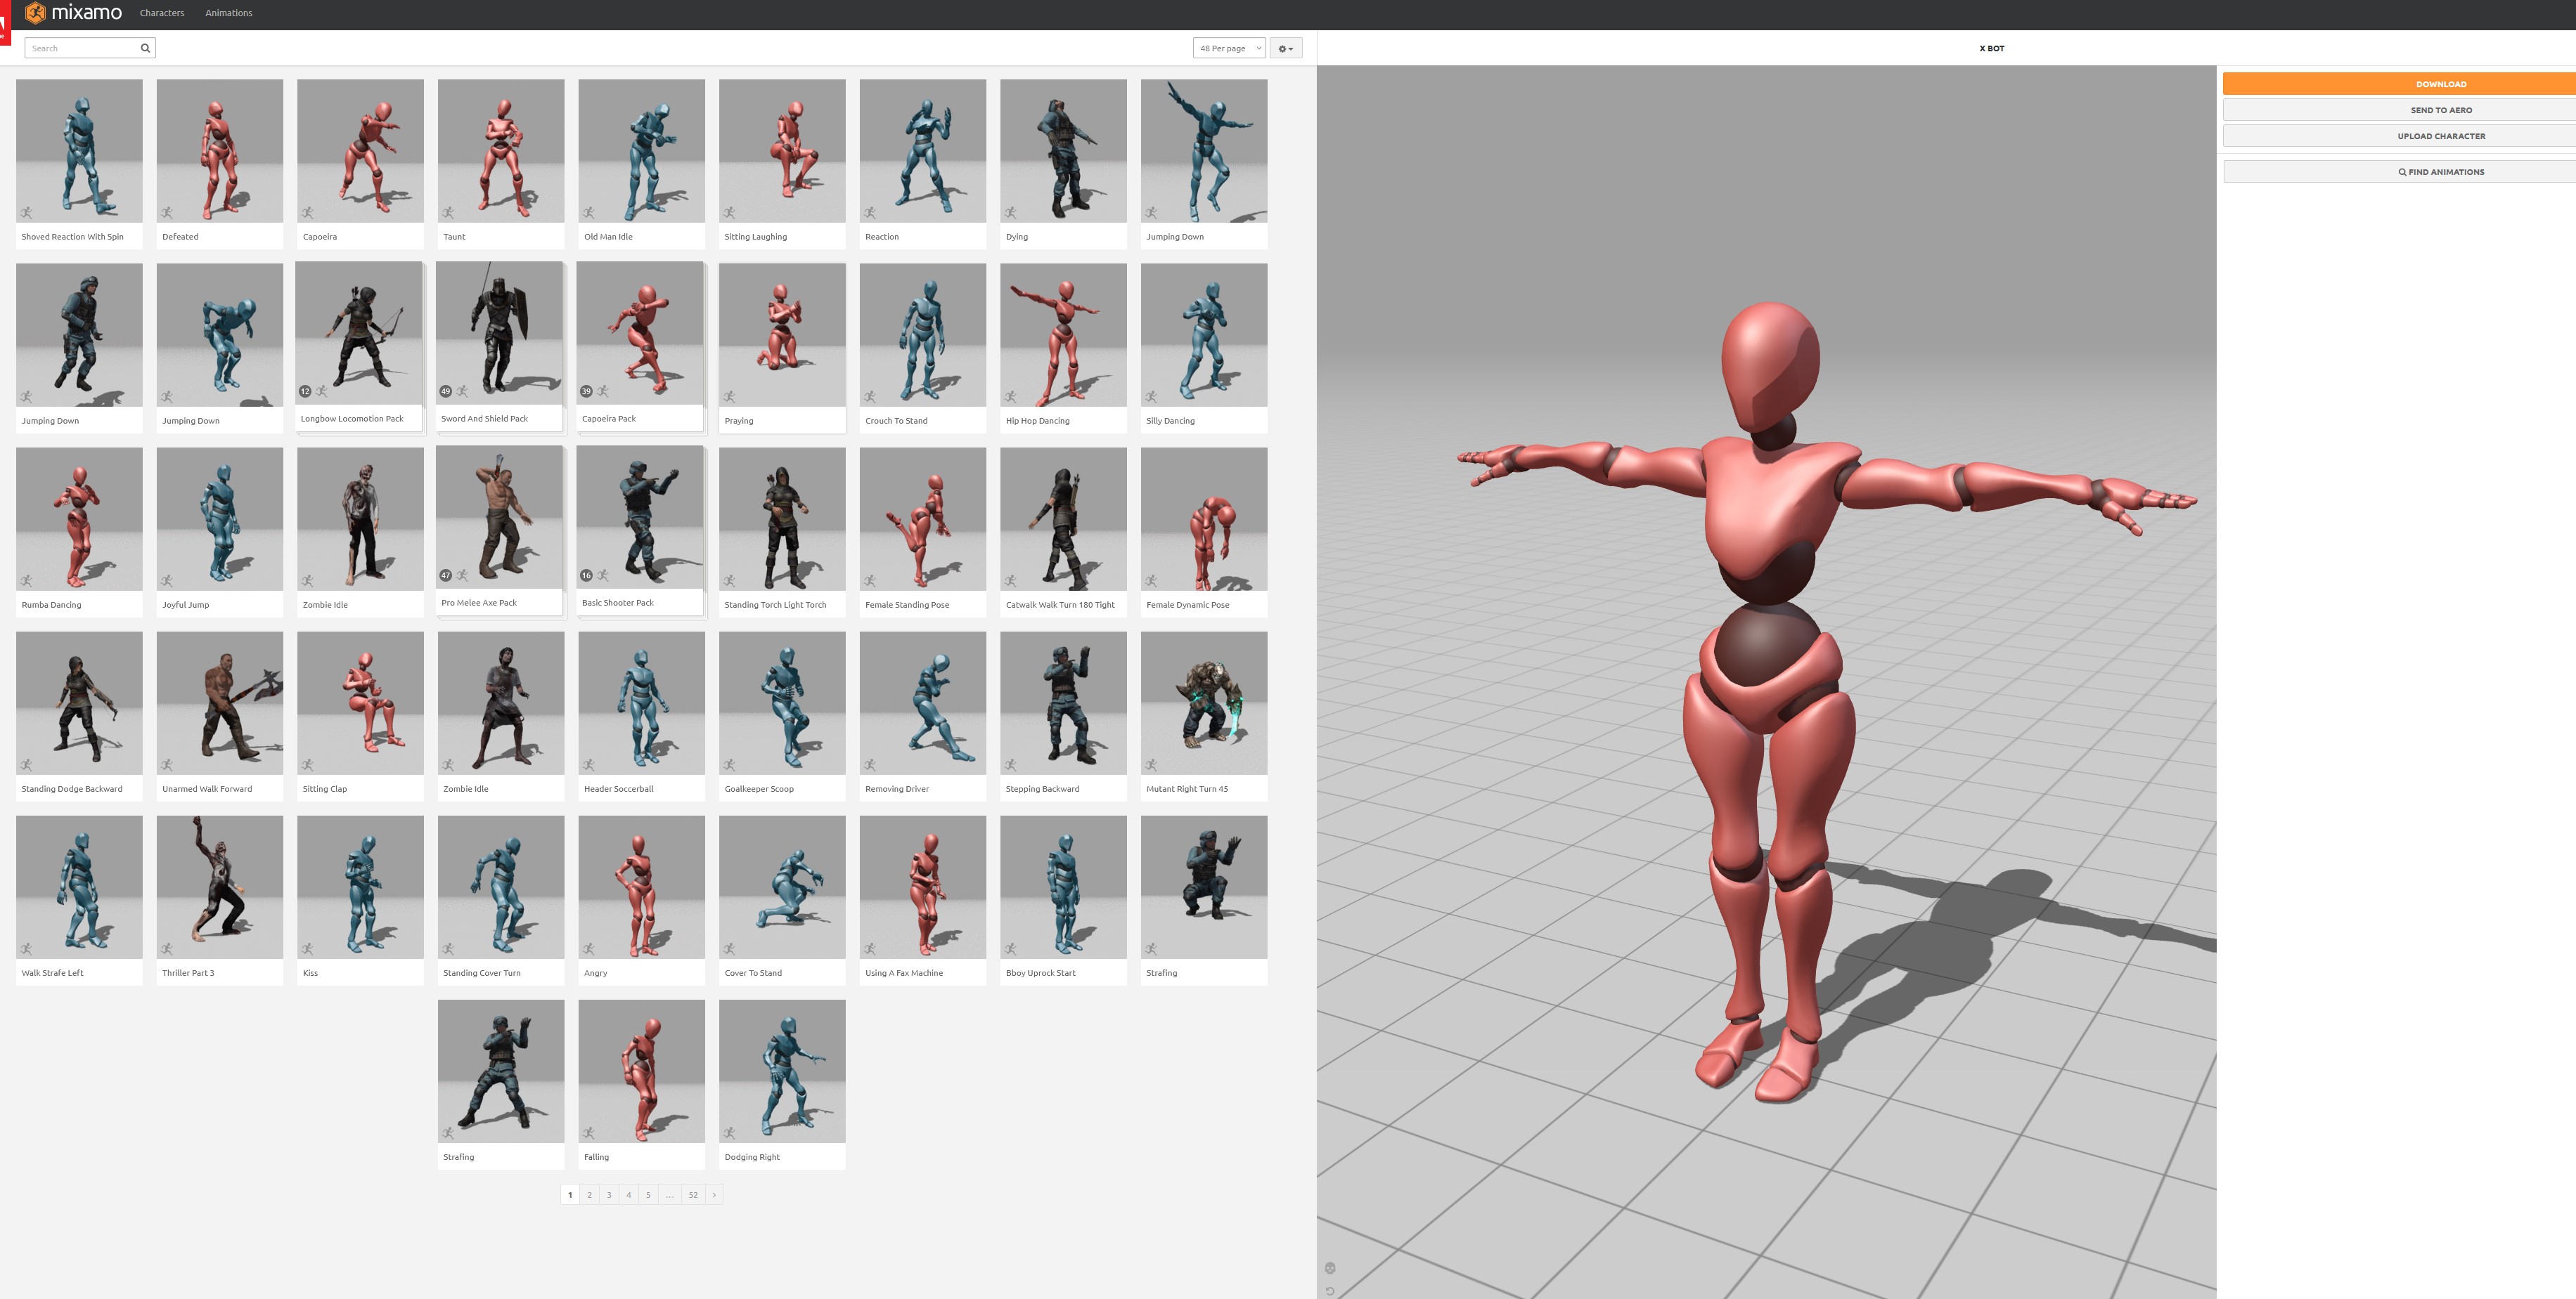Click the search magnifier icon
Image resolution: width=2576 pixels, height=1299 pixels.
coord(145,48)
